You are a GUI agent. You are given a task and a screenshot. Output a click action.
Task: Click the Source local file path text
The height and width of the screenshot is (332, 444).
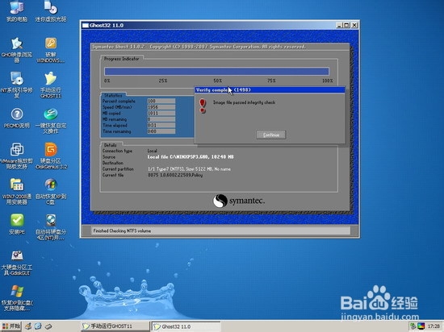191,157
